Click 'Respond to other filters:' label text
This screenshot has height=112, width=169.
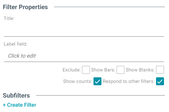pos(129,81)
